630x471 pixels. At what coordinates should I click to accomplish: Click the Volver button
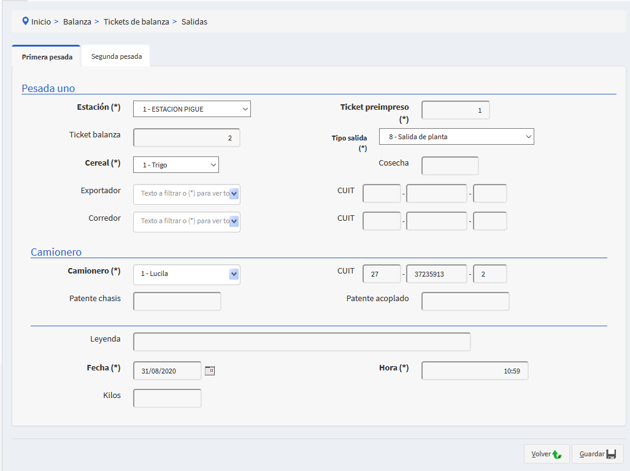point(546,454)
